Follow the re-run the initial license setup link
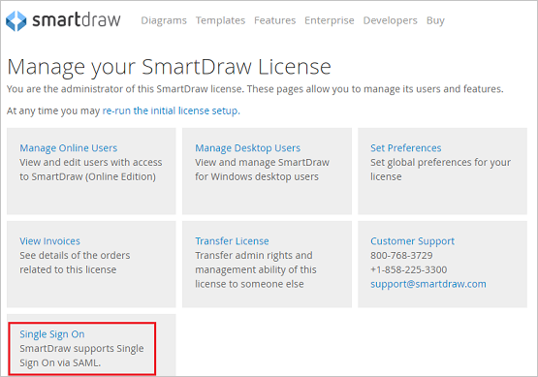 coord(172,110)
